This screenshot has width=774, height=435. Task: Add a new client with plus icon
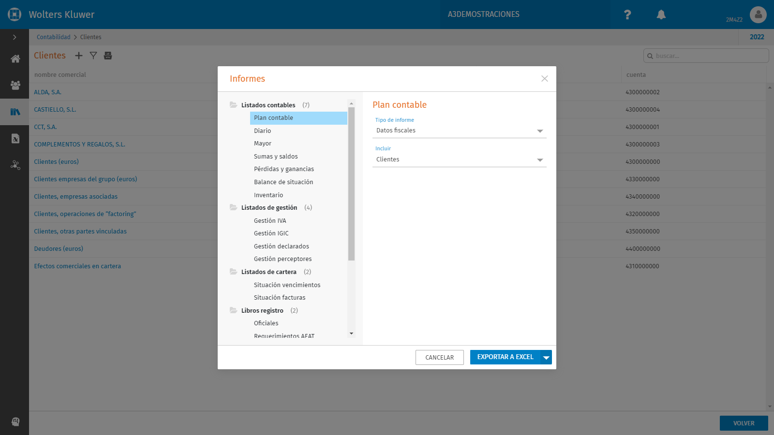pyautogui.click(x=79, y=56)
